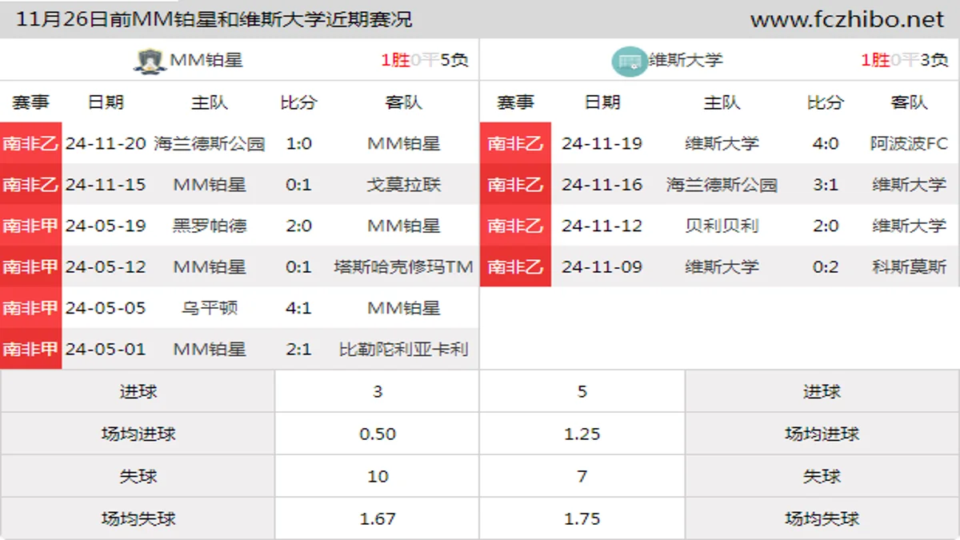Click the 南非甲 tag on the 24-05-19 row
Image resolution: width=960 pixels, height=540 pixels.
point(30,226)
